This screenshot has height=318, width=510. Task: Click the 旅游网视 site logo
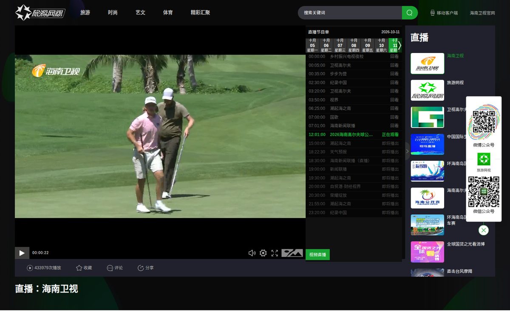point(40,13)
